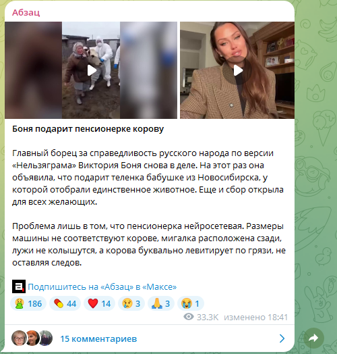Add the crying face reaction with 3
Image resolution: width=337 pixels, height=354 pixels.
(131, 303)
